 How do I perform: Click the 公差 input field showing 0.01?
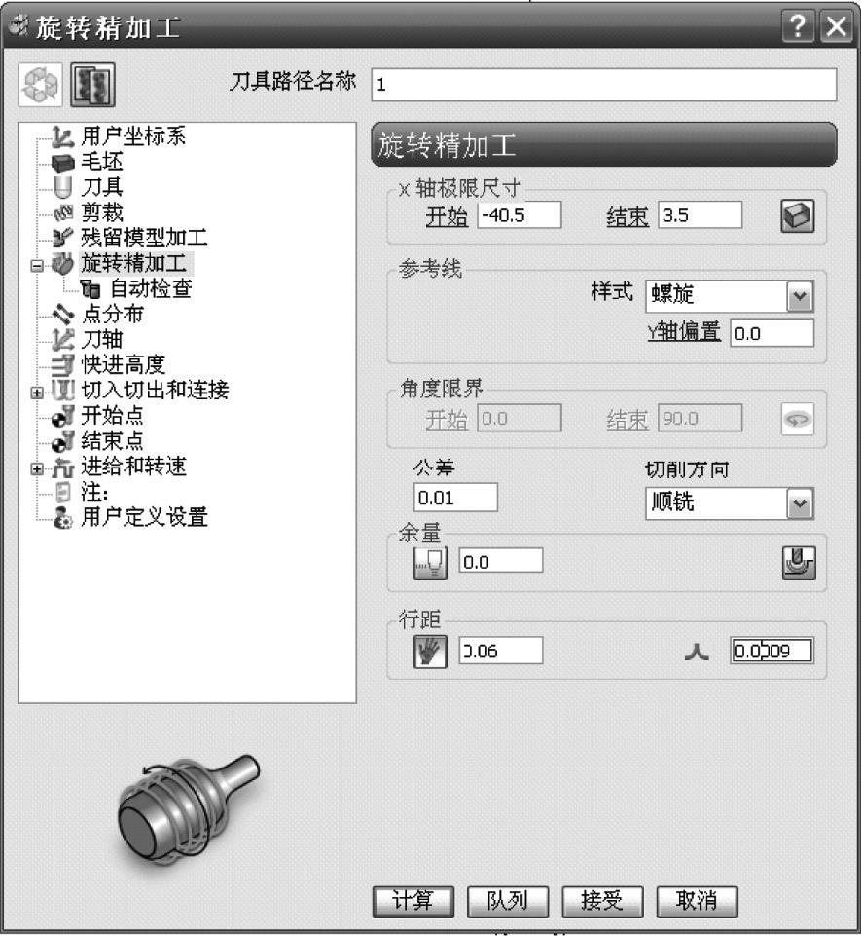455,498
